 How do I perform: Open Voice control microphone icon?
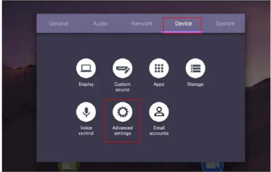click(86, 112)
